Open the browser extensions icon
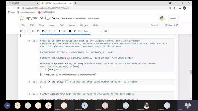The image size is (198, 111). point(180,8)
